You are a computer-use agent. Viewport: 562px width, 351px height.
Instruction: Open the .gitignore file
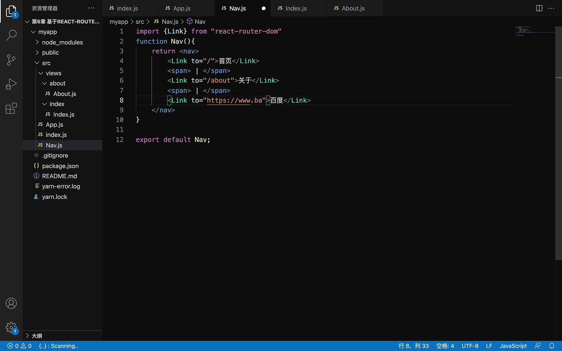coord(62,155)
